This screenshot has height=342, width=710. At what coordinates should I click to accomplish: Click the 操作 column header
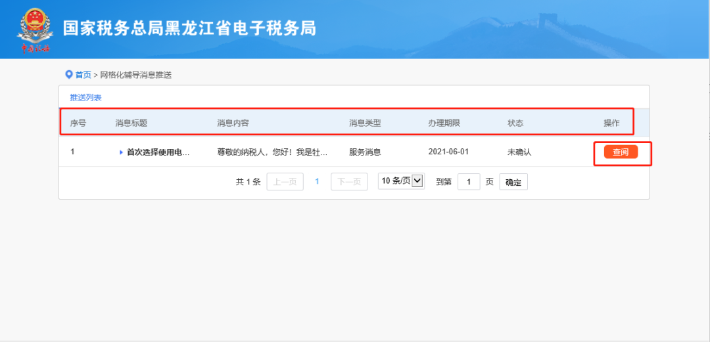coord(611,123)
